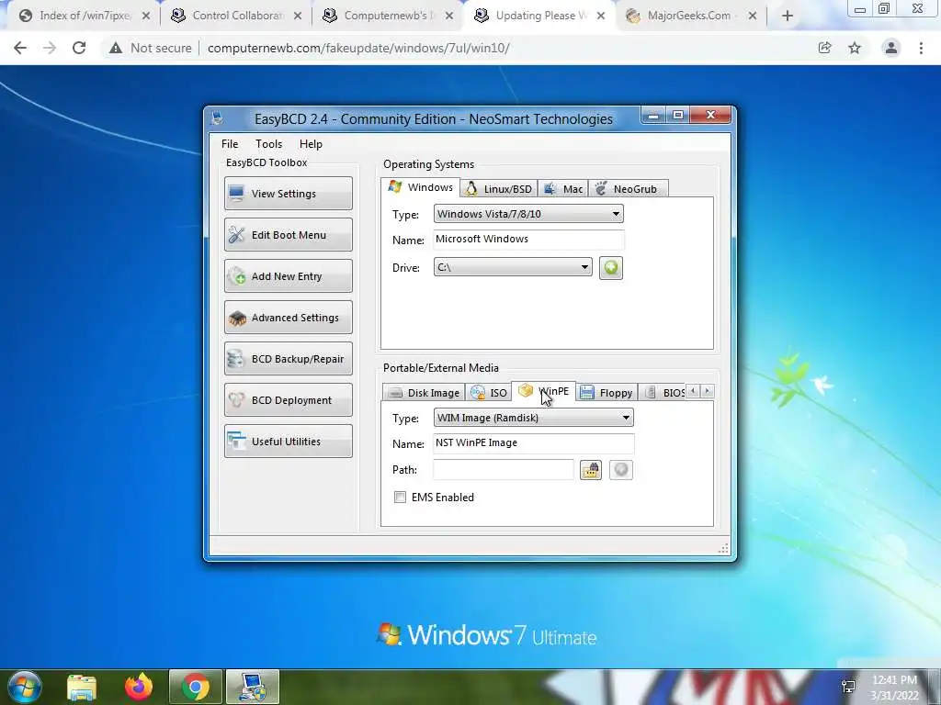Select the Windows operating system tab
Screen dimensions: 941x705
[x=420, y=187]
